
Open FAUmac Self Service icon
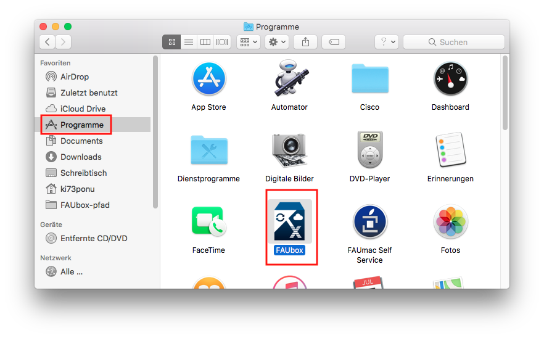pos(370,221)
